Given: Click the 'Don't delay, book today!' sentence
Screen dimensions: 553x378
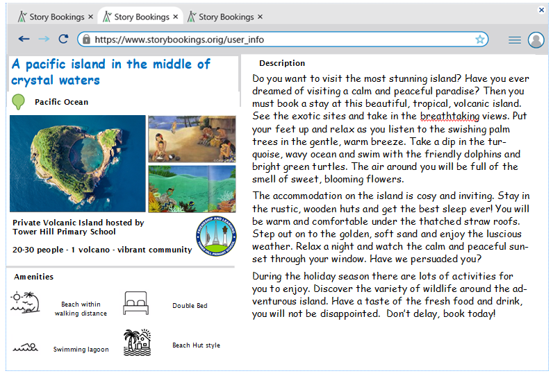Looking at the screenshot, I should (x=441, y=313).
